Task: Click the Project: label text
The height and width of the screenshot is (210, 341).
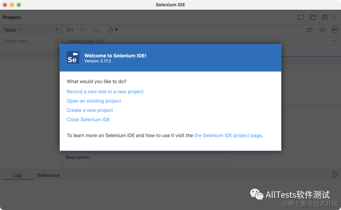Action: (12, 17)
